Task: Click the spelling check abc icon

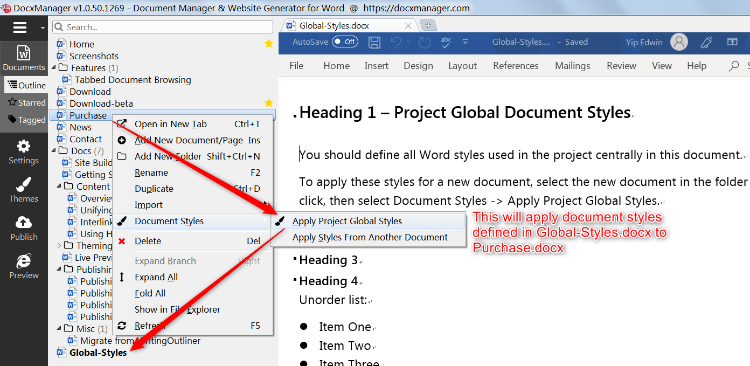Action: (446, 42)
